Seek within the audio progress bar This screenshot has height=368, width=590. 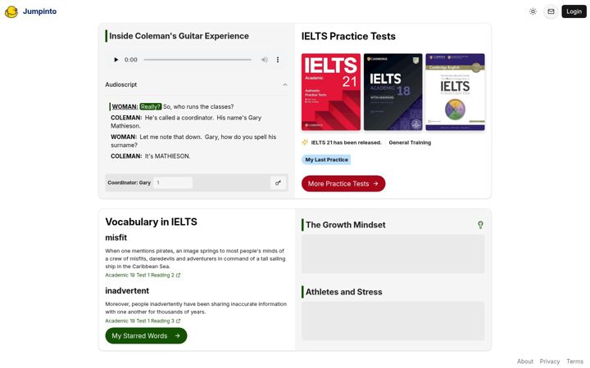(197, 60)
